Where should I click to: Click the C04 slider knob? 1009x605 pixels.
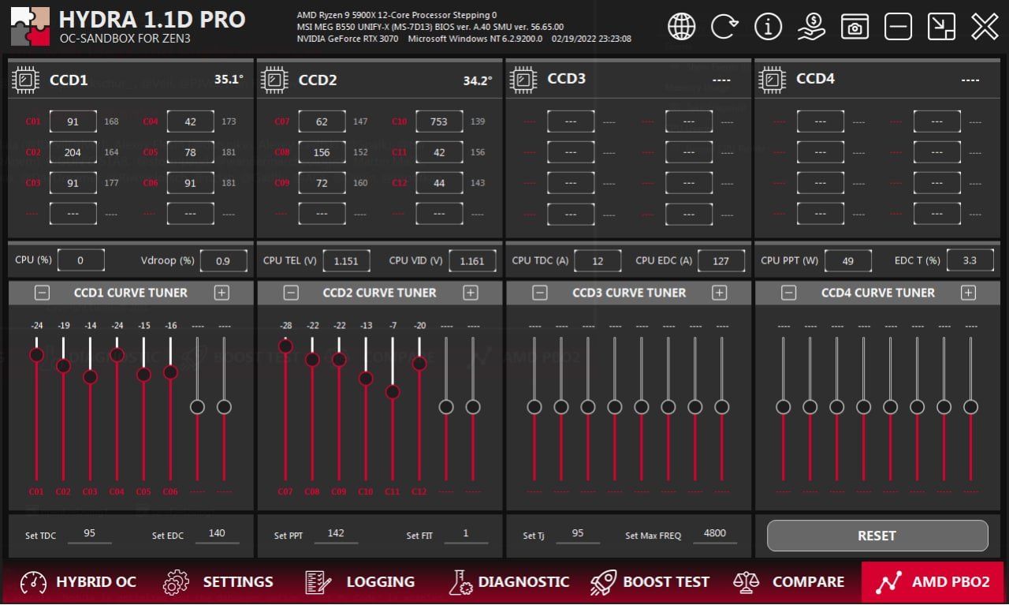click(x=117, y=355)
